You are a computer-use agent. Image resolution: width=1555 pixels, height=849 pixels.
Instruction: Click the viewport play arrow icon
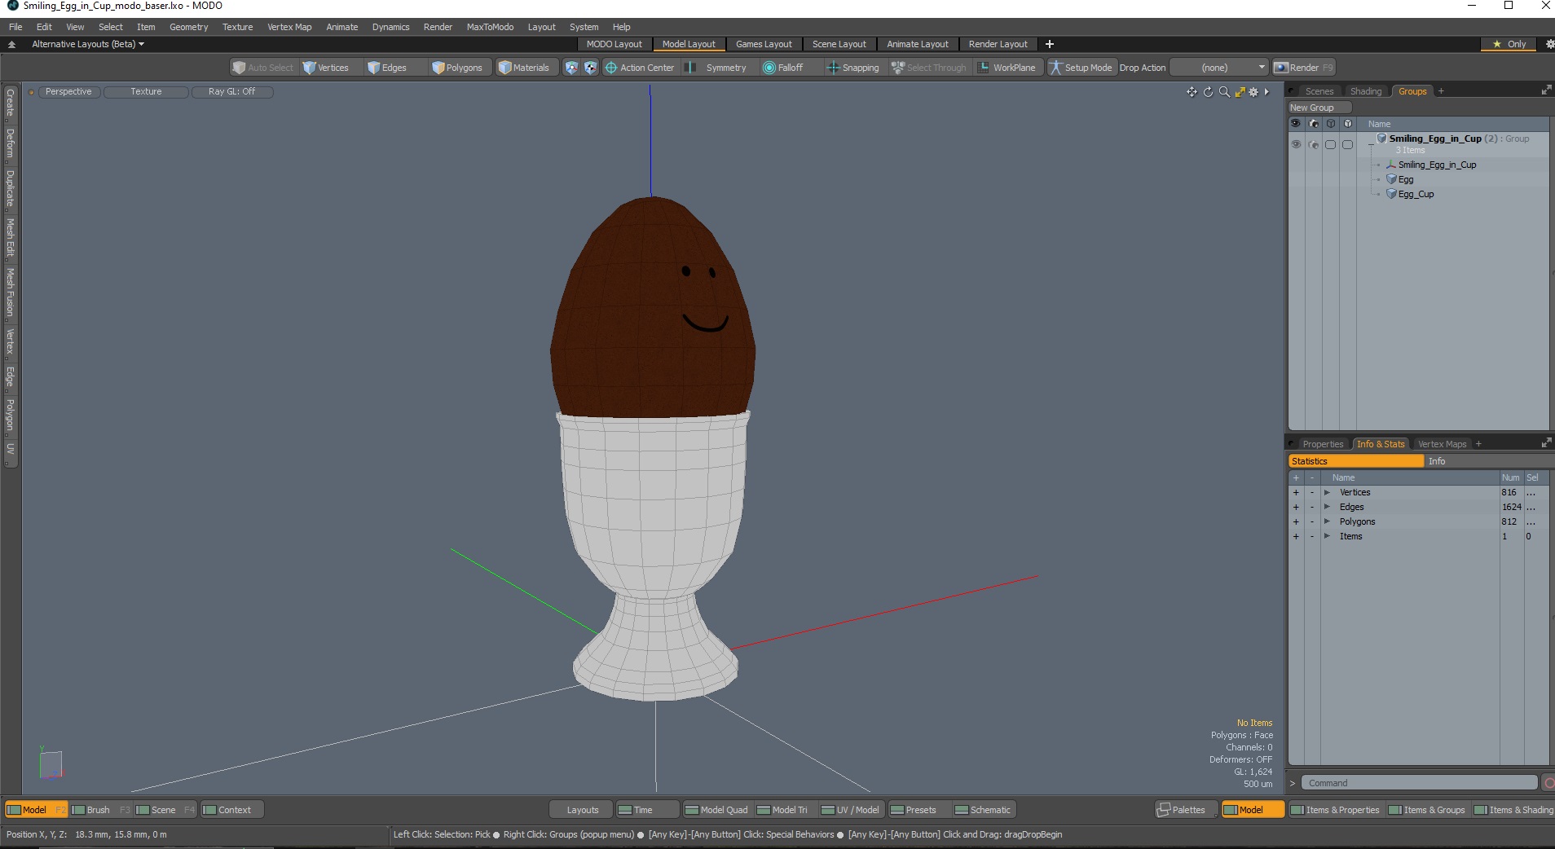1266,92
